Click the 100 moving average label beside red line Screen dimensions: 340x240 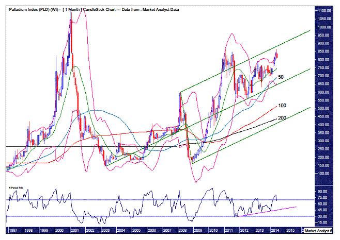click(x=282, y=106)
